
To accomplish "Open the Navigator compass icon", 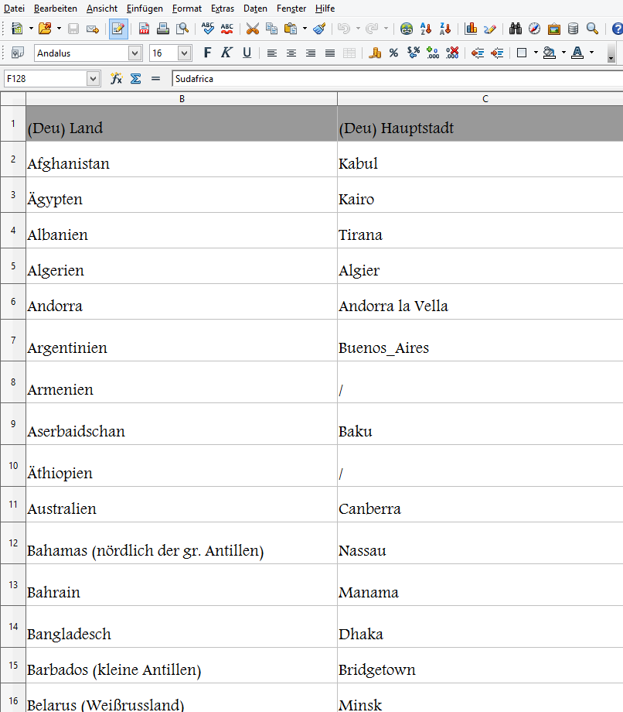I will (535, 29).
